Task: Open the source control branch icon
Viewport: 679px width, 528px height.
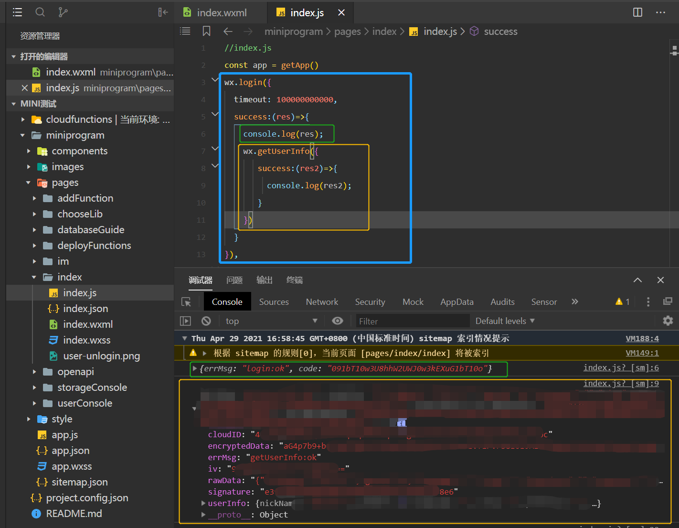Action: (x=63, y=12)
